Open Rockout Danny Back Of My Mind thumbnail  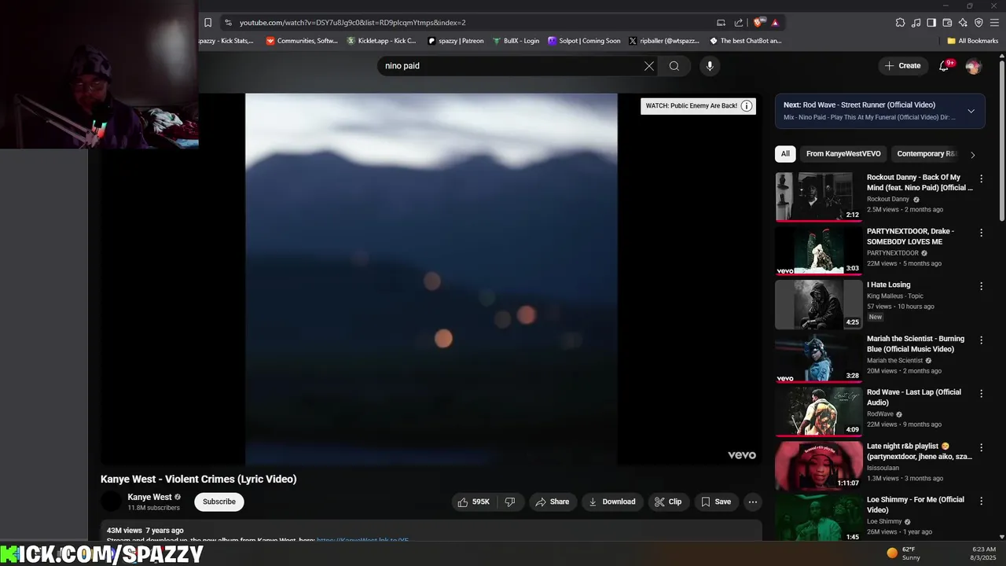click(x=818, y=197)
